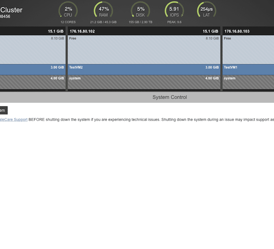Open the ScaleCare Support link

(x=14, y=120)
